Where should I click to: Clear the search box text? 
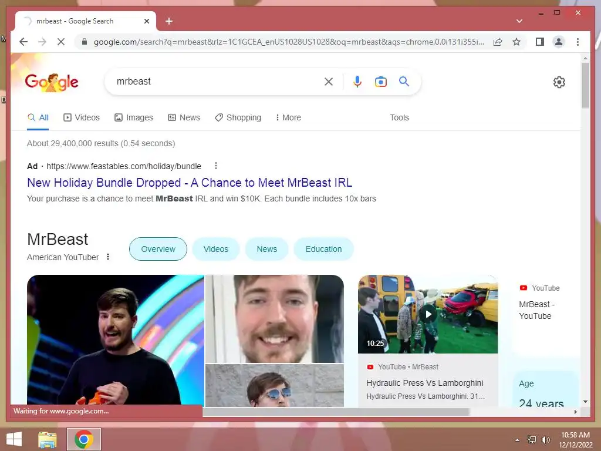[329, 81]
